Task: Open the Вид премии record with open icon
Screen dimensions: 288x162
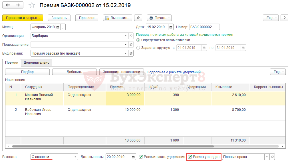Action: click(131, 53)
